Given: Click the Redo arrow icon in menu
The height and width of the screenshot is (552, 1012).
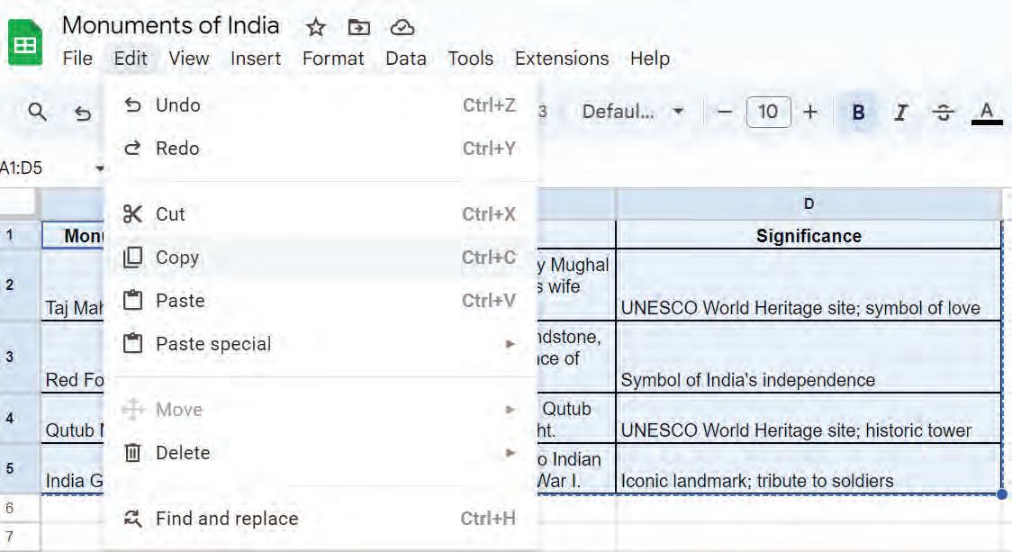Looking at the screenshot, I should pyautogui.click(x=132, y=149).
